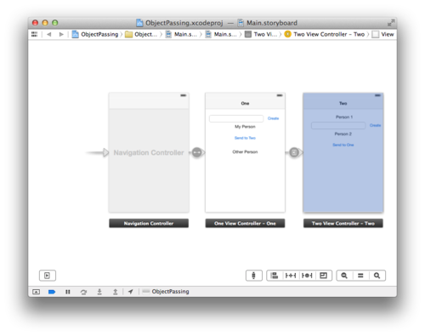Image resolution: width=425 pixels, height=336 pixels.
Task: Pause program execution
Action: pyautogui.click(x=68, y=292)
